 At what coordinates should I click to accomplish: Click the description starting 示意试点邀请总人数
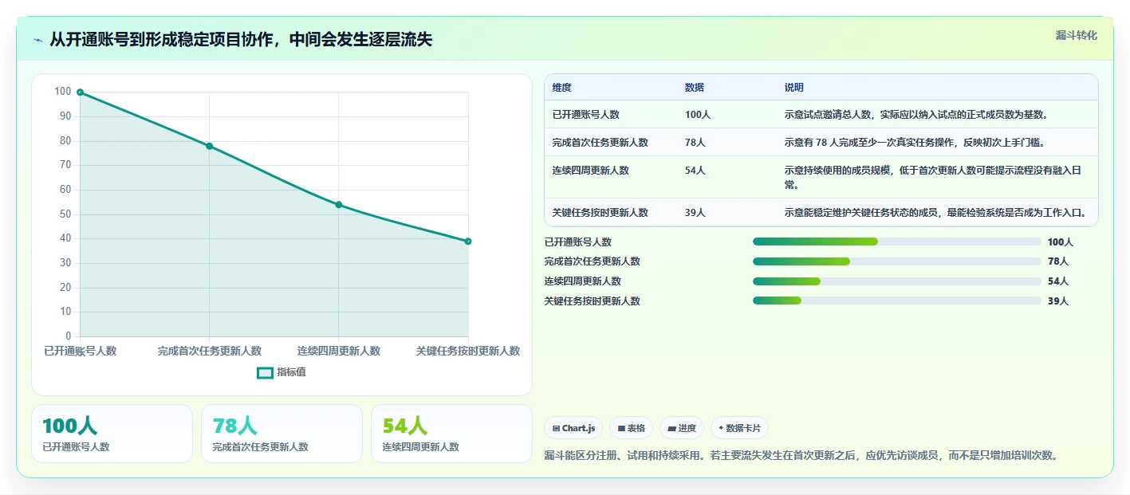tap(916, 115)
